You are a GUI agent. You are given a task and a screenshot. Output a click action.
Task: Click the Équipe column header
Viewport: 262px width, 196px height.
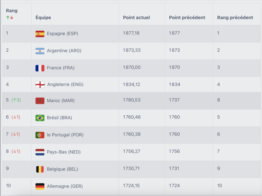(x=43, y=18)
